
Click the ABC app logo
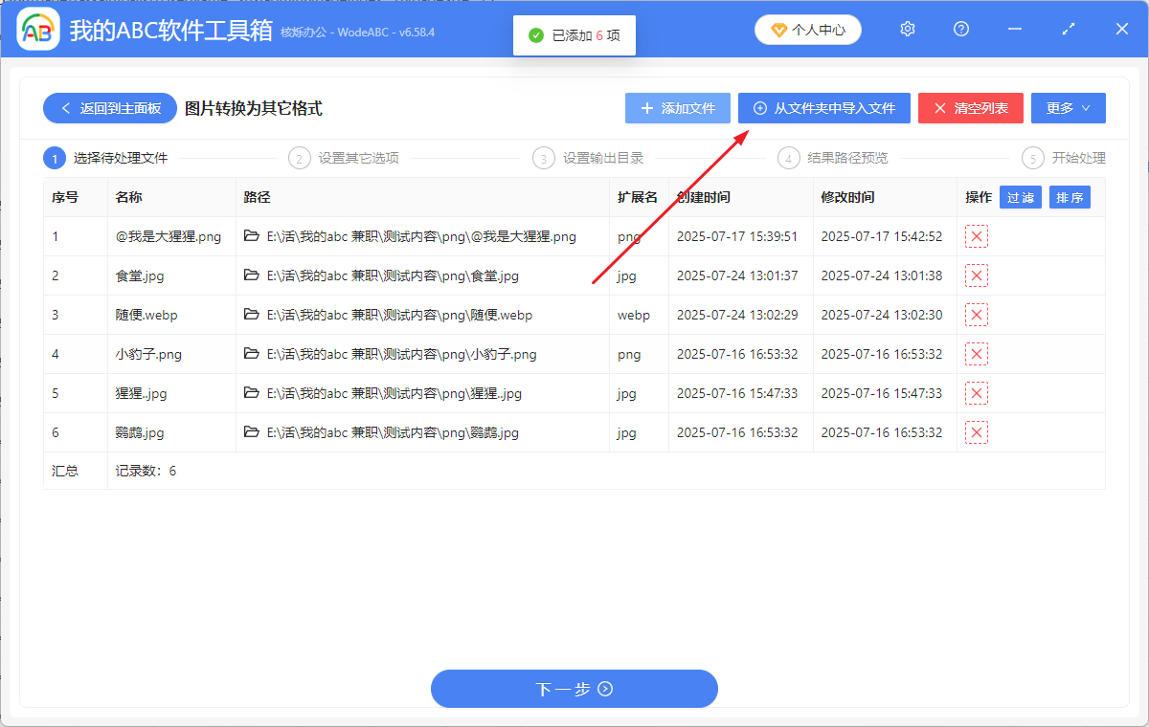pos(38,31)
